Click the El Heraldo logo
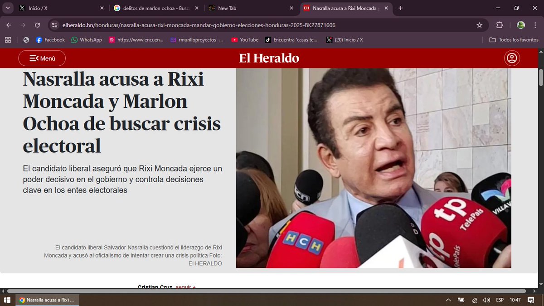The width and height of the screenshot is (544, 306). coord(269,58)
